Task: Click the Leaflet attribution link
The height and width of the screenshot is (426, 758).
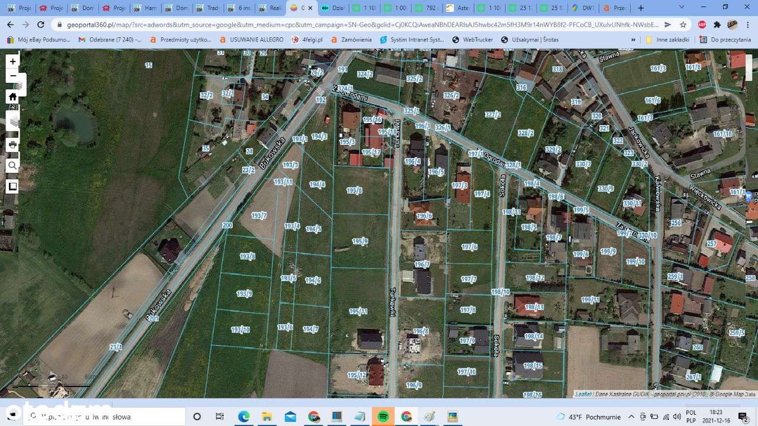Action: pyautogui.click(x=583, y=394)
